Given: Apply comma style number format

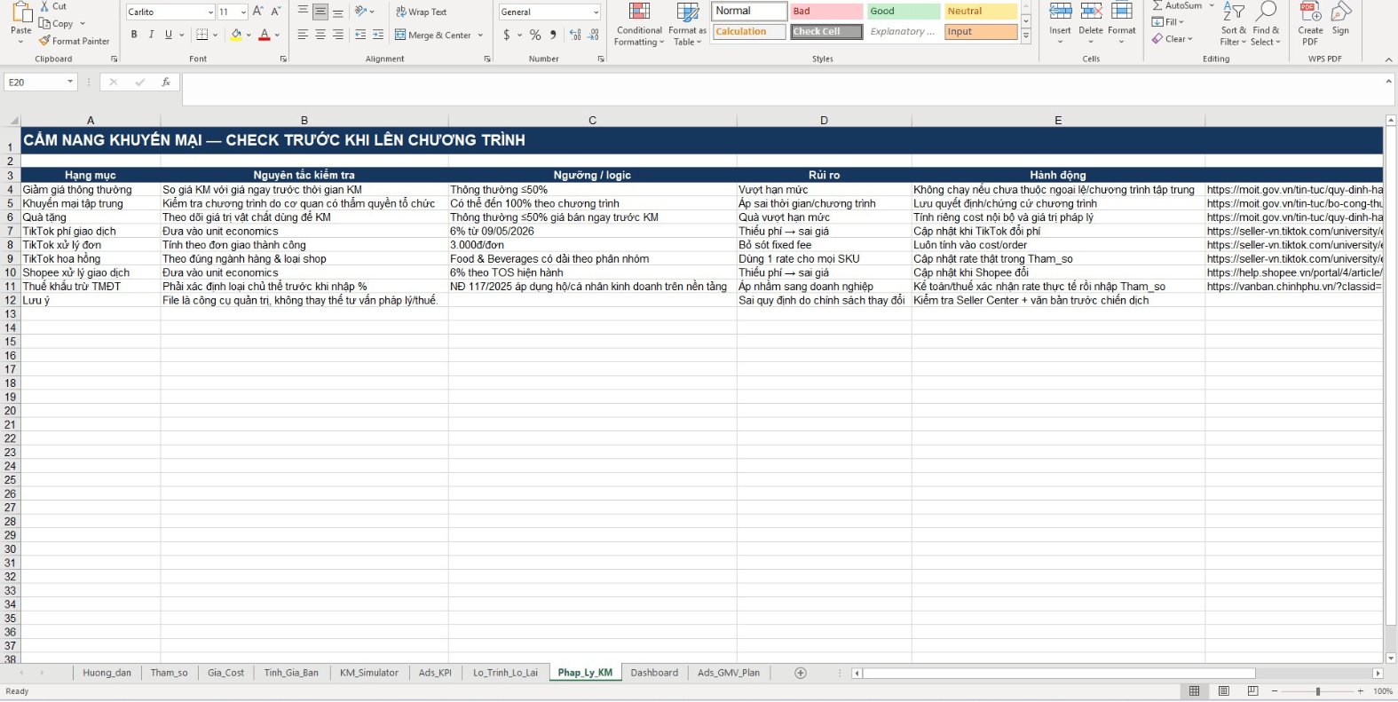Looking at the screenshot, I should [553, 35].
